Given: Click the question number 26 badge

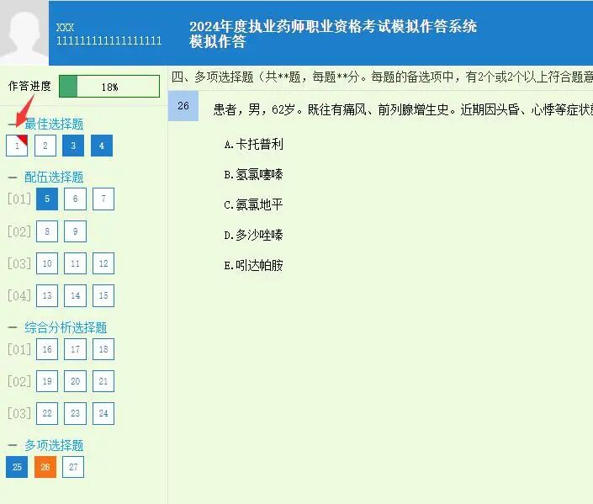Looking at the screenshot, I should click(183, 106).
